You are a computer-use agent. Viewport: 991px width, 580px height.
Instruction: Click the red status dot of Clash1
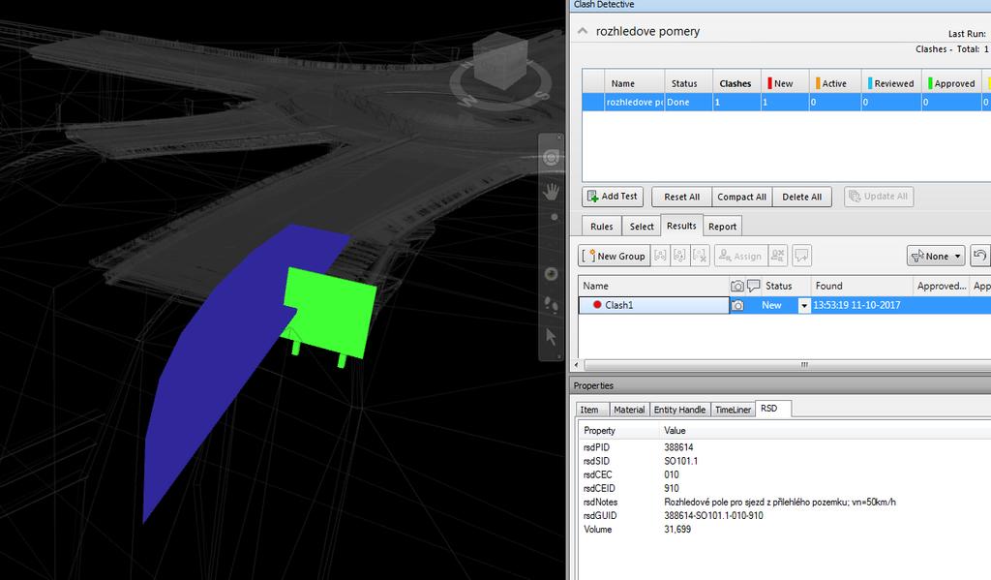point(597,305)
